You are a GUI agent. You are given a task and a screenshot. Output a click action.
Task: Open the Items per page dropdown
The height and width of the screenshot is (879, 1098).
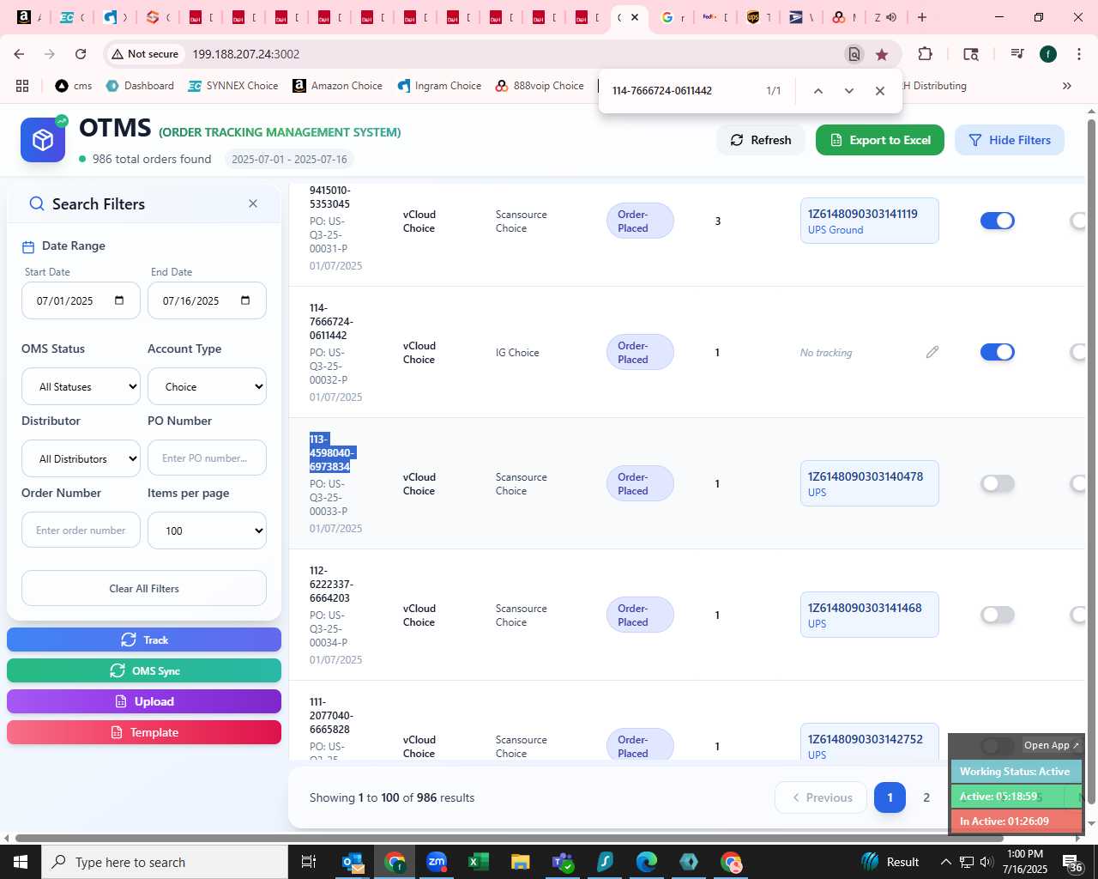207,530
